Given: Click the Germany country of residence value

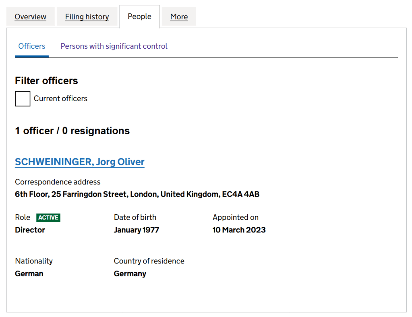Looking at the screenshot, I should (x=130, y=273).
